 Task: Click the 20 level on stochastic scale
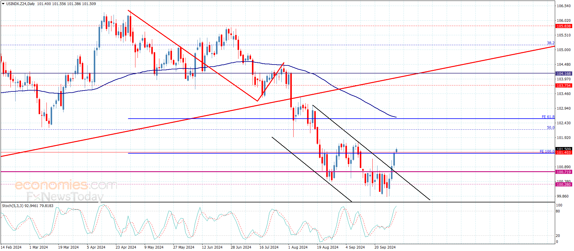pos(558,236)
